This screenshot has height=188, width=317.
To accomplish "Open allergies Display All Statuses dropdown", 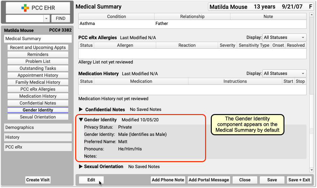I will point(284,37).
